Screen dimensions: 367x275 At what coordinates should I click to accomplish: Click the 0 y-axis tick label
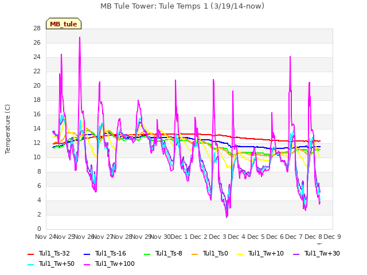coord(39,229)
